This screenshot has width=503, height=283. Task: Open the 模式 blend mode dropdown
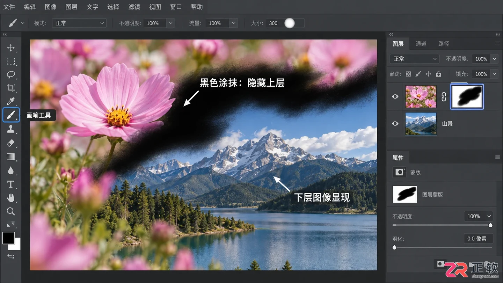click(79, 23)
